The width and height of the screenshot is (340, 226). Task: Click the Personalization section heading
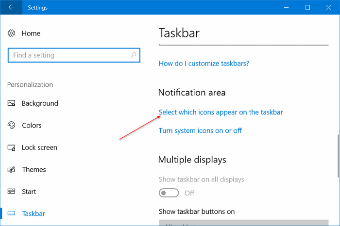click(30, 85)
